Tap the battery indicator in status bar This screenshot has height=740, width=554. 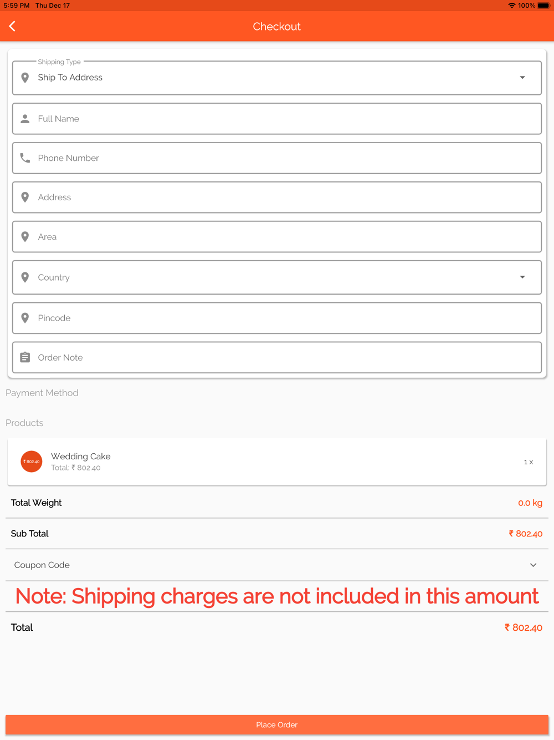pyautogui.click(x=543, y=6)
